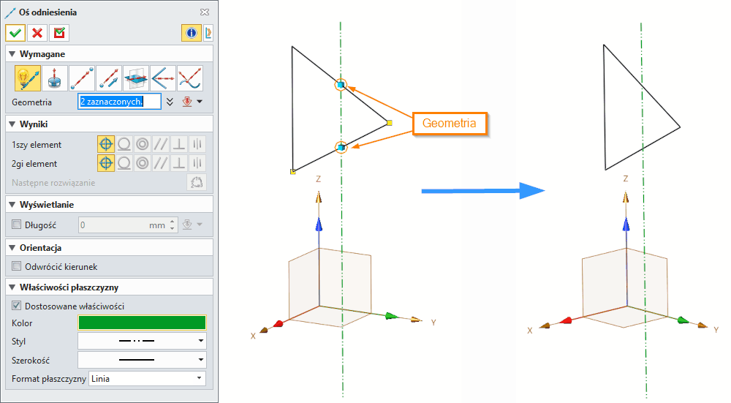Click the middle-mouse icon beside Długość field
731x403 pixels.
[x=187, y=225]
